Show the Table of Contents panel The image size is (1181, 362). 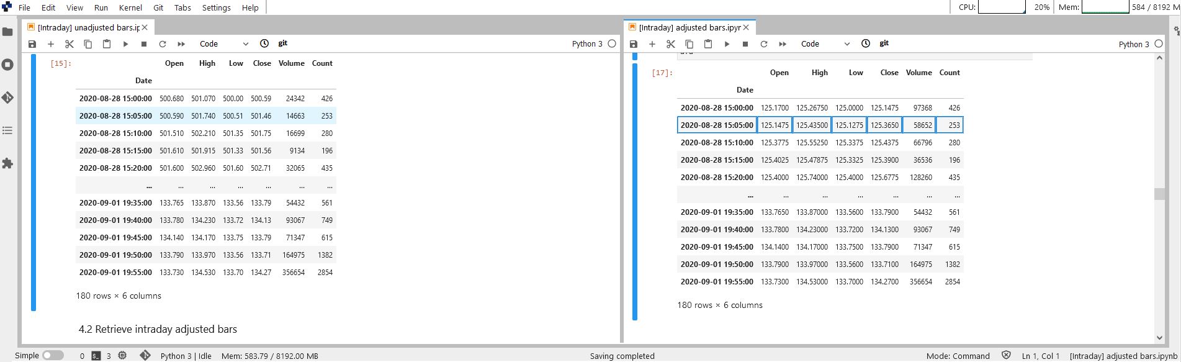pos(8,130)
